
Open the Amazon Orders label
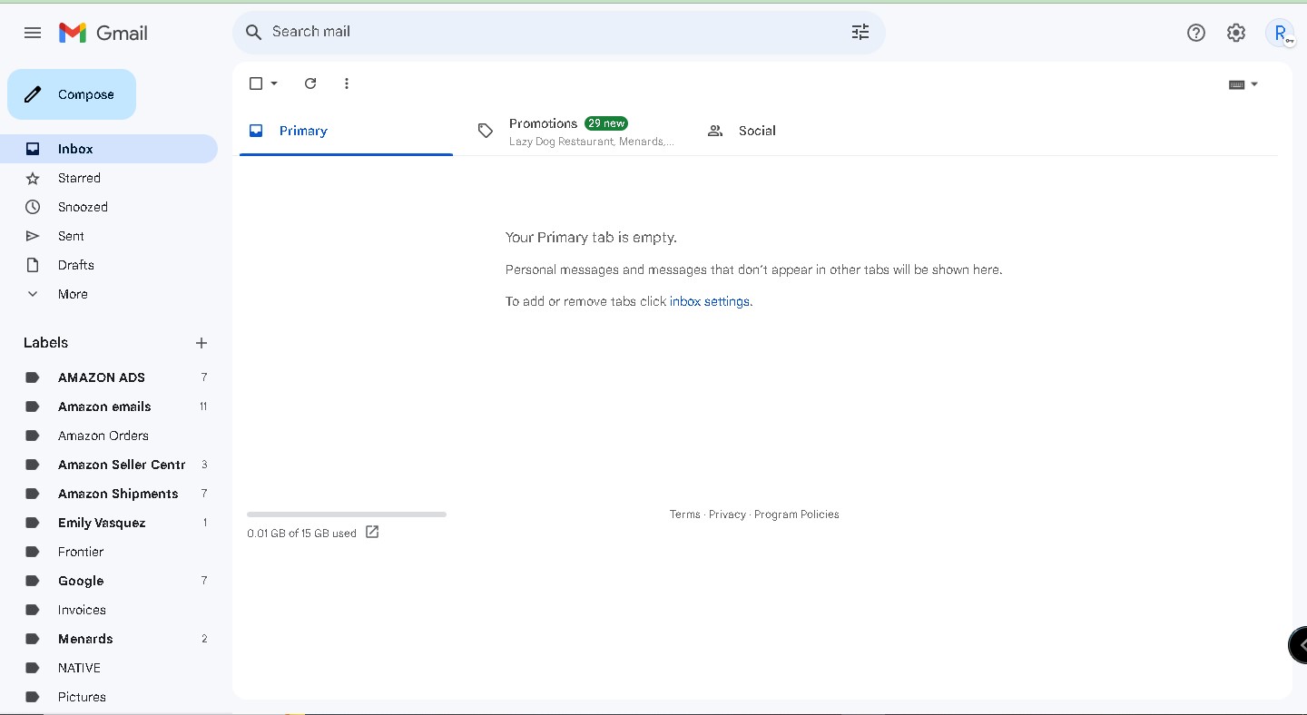click(x=109, y=436)
